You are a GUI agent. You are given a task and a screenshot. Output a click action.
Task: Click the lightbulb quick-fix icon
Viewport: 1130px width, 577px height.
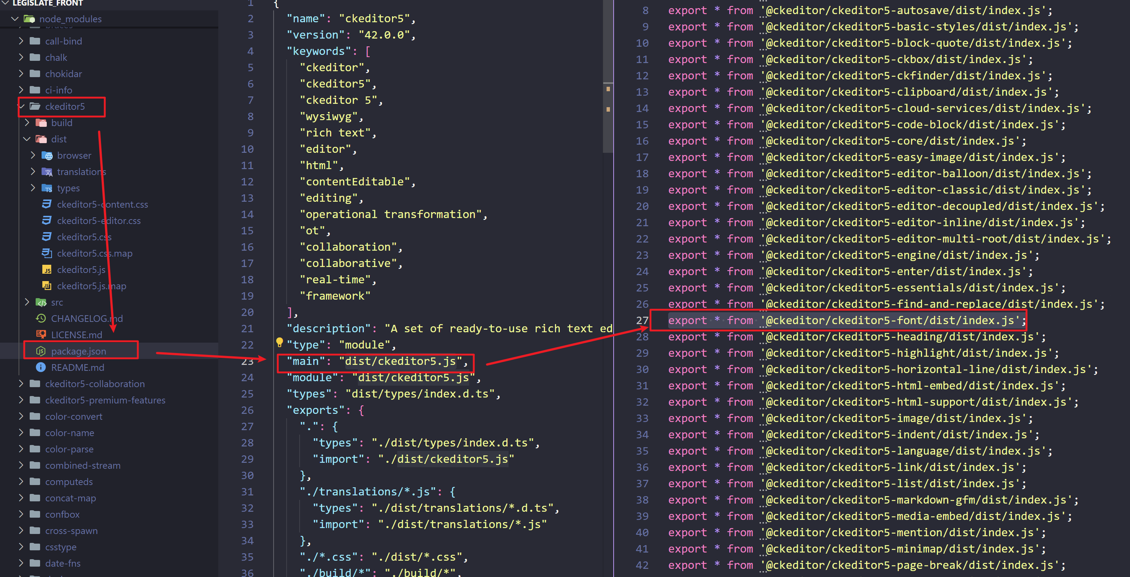[280, 342]
